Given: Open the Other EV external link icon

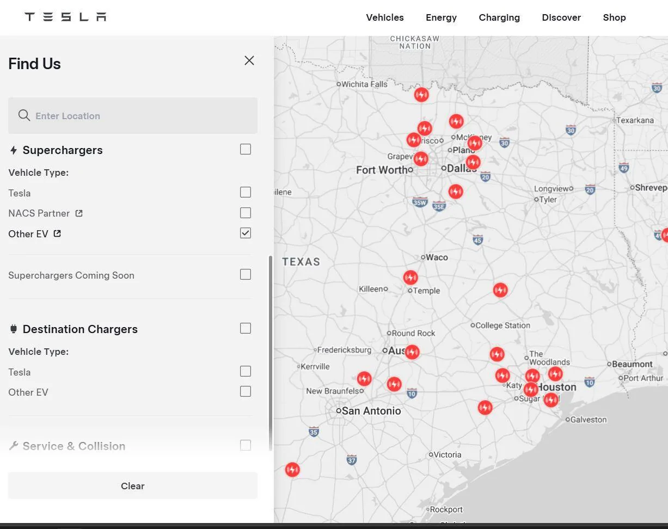Looking at the screenshot, I should pos(57,233).
